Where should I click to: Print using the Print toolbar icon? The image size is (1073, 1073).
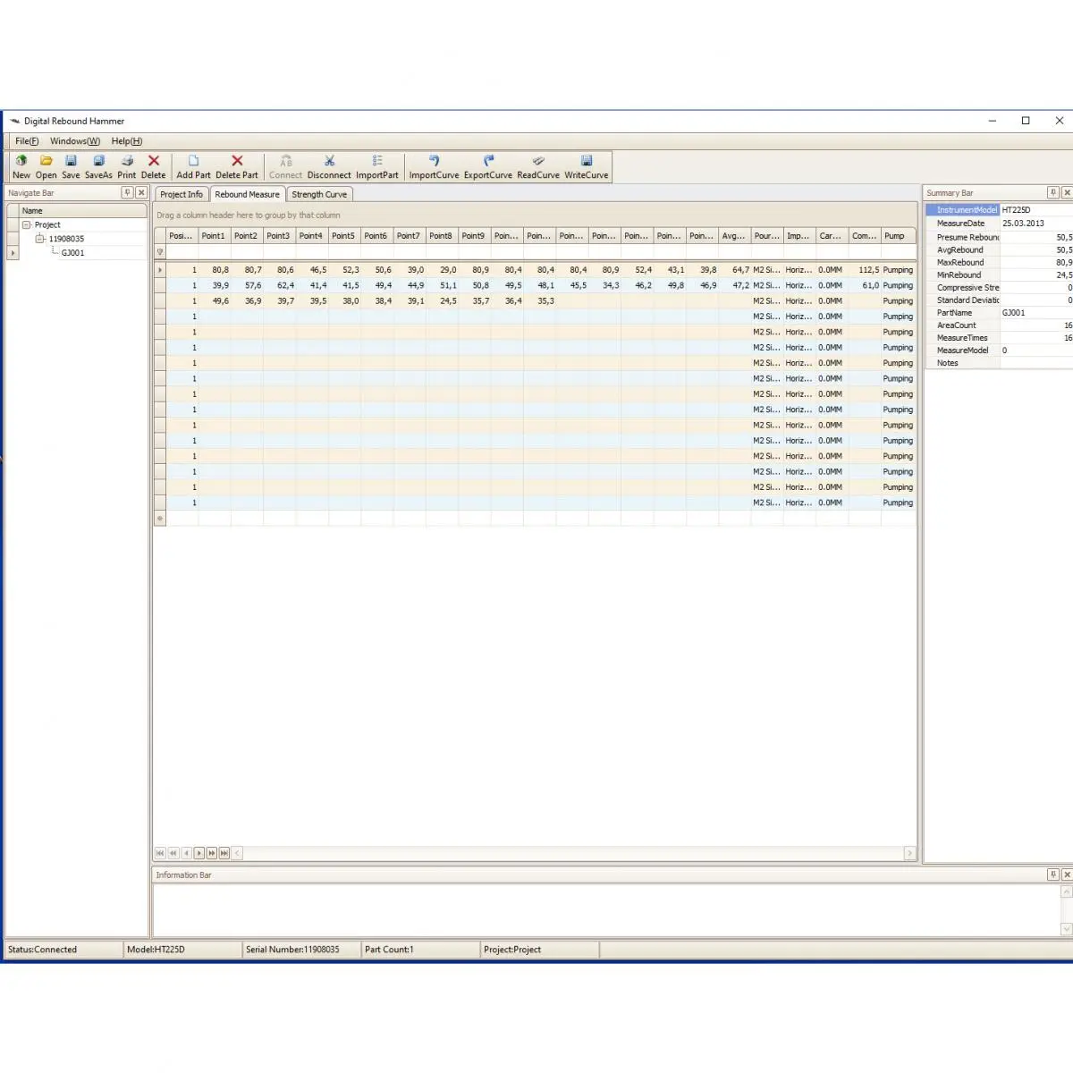pyautogui.click(x=127, y=162)
